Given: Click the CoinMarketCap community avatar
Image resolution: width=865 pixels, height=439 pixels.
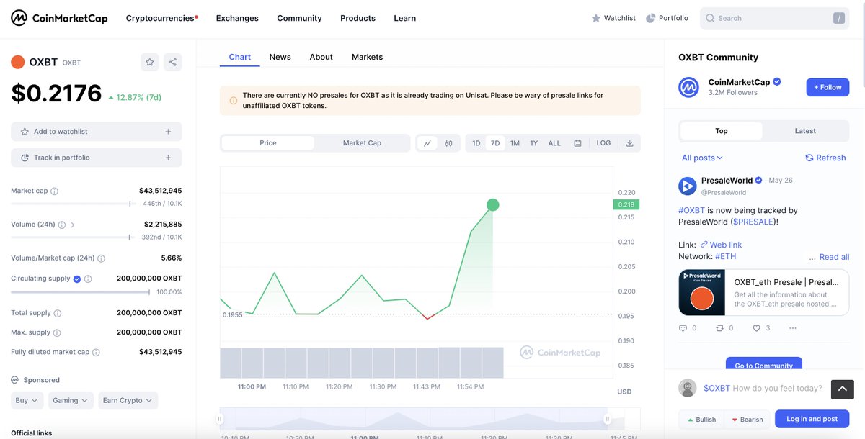Looking at the screenshot, I should click(x=689, y=87).
